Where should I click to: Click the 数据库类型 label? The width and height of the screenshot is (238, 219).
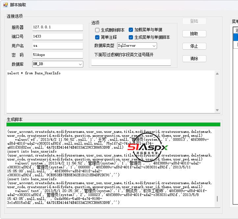[104, 45]
